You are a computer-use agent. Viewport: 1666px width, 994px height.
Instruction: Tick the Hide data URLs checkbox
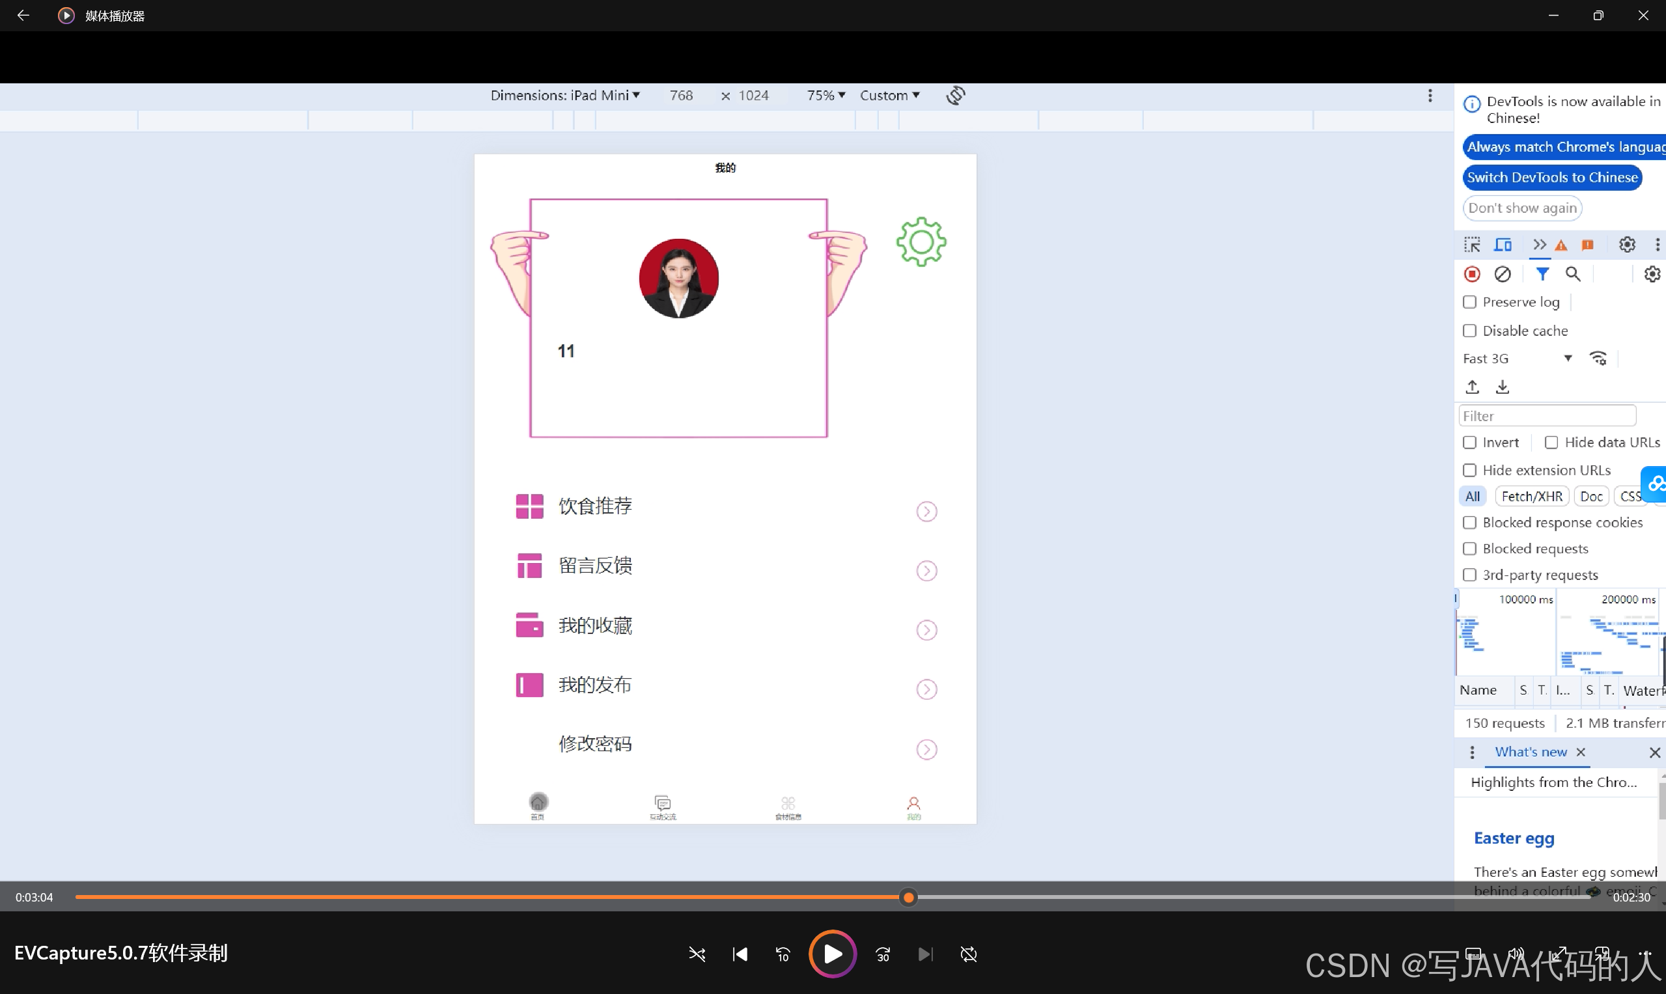coord(1551,443)
